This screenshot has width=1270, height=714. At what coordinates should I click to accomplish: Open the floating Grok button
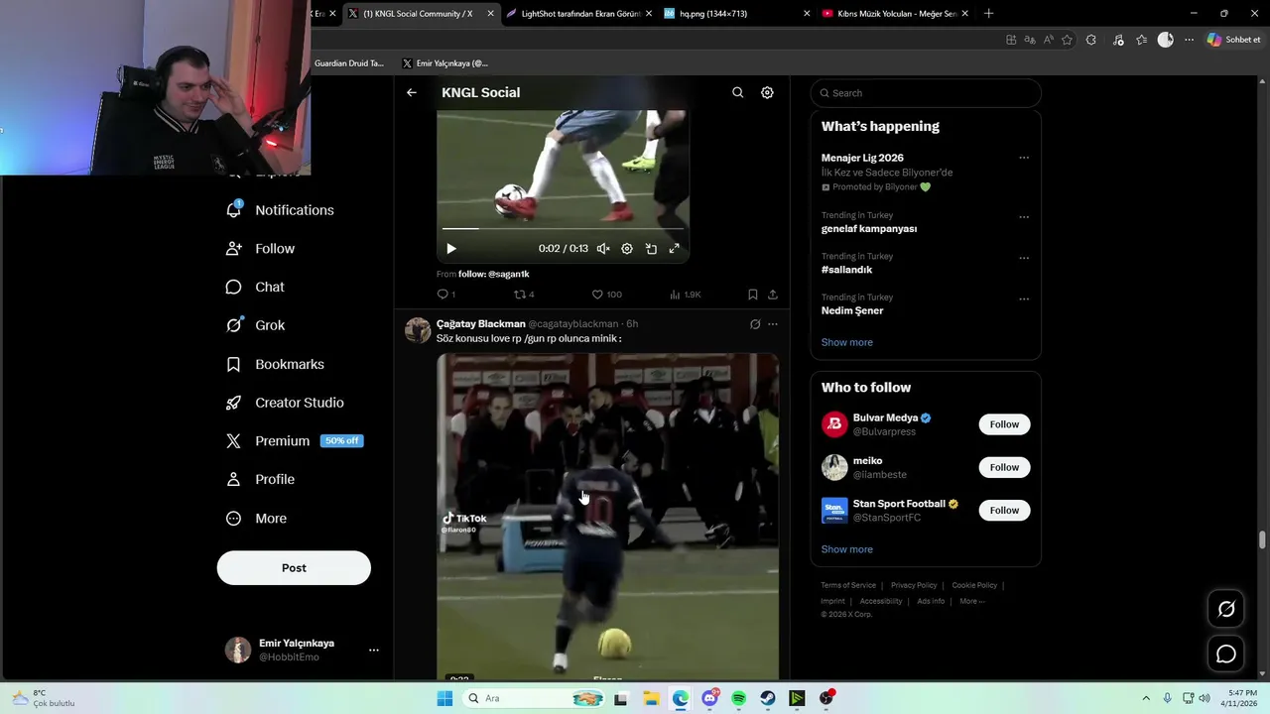[1226, 609]
